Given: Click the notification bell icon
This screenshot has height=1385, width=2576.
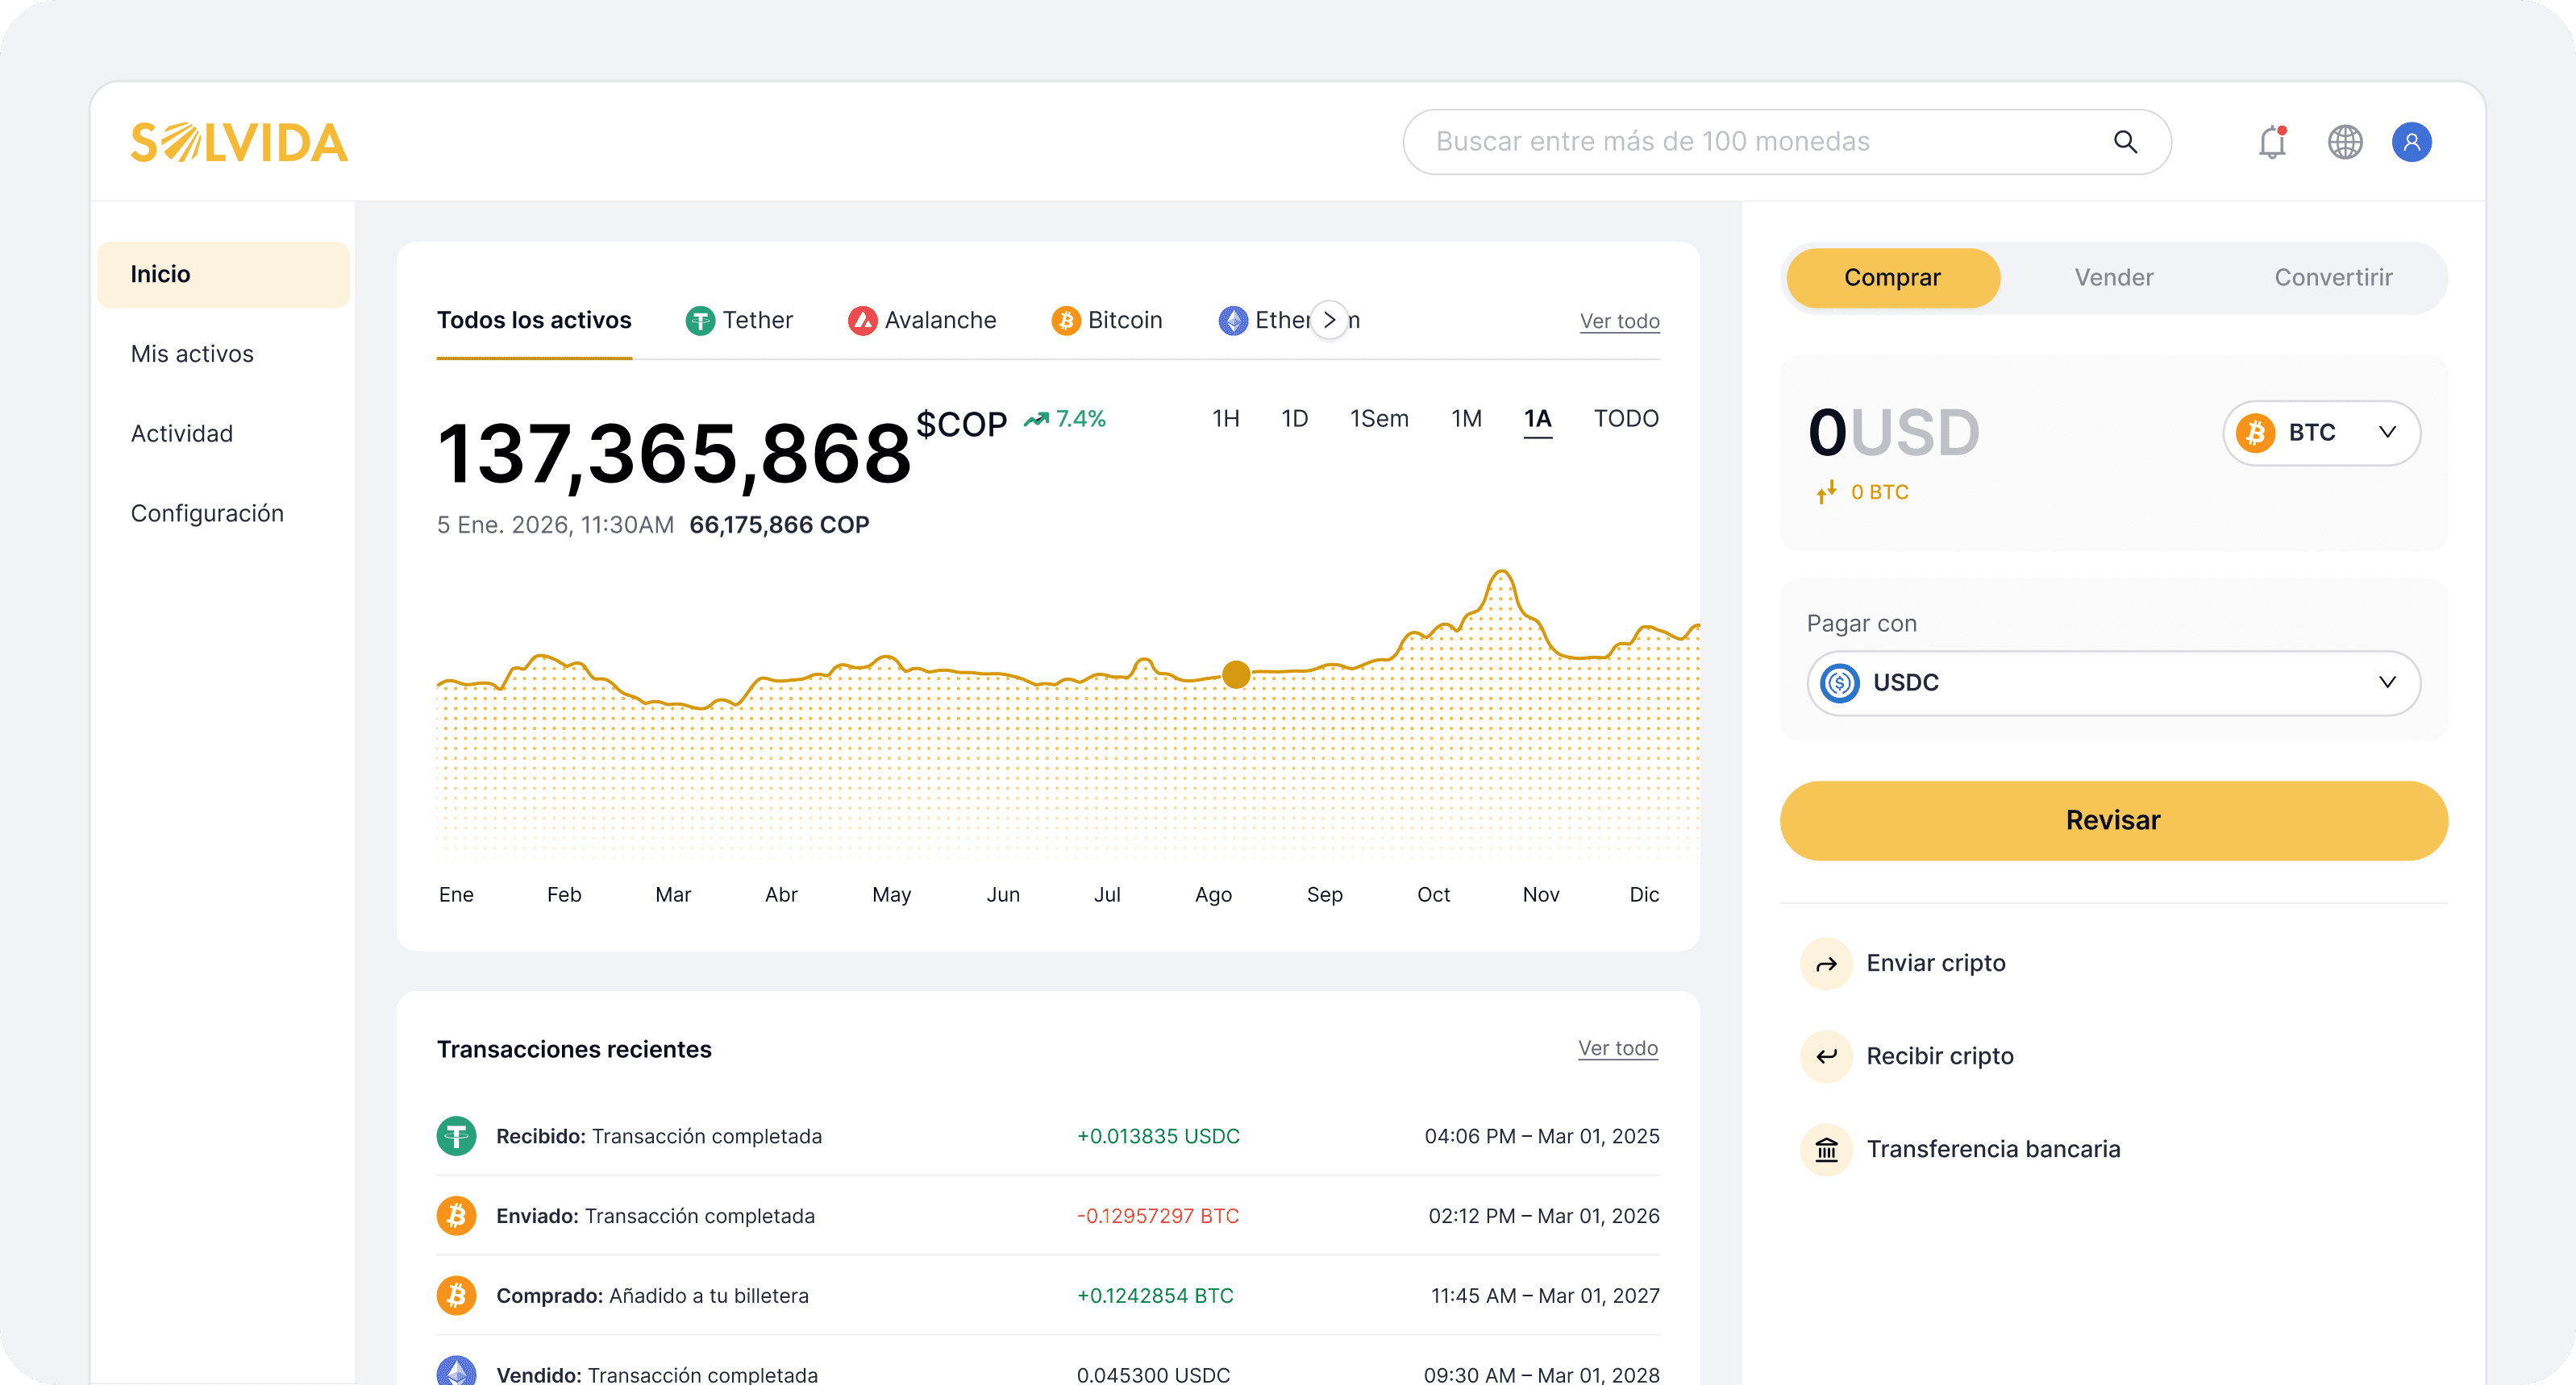Looking at the screenshot, I should click(x=2271, y=142).
